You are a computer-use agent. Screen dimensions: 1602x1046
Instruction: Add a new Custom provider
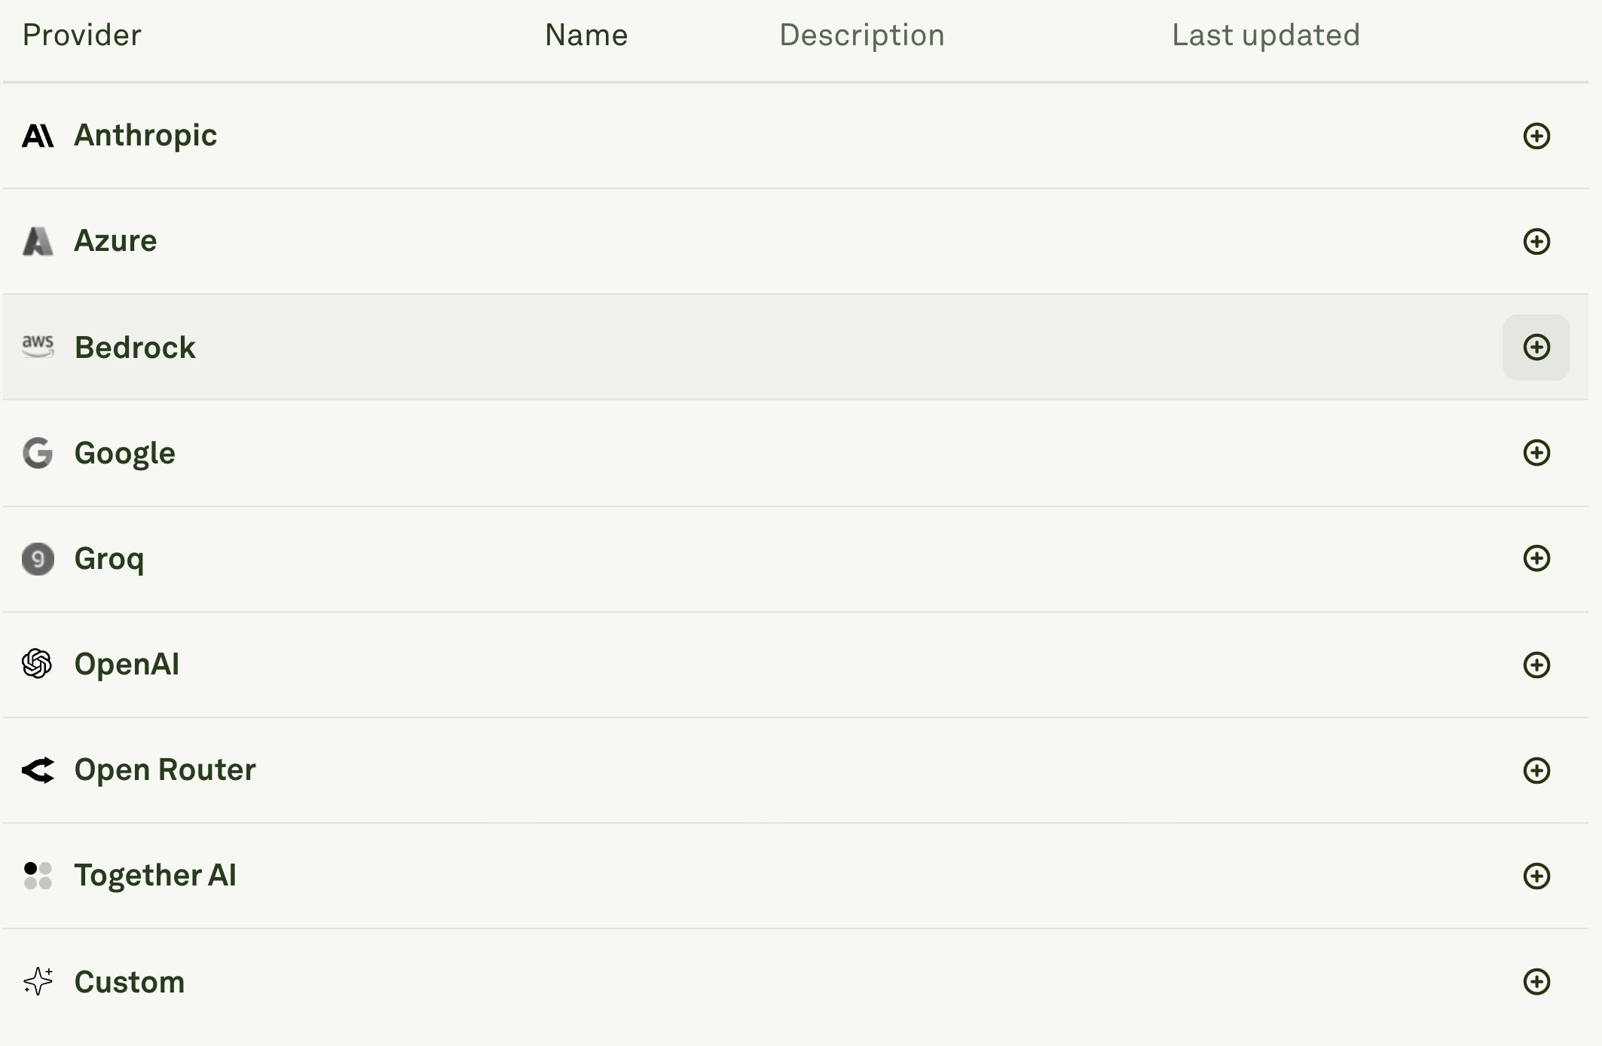(x=1537, y=980)
